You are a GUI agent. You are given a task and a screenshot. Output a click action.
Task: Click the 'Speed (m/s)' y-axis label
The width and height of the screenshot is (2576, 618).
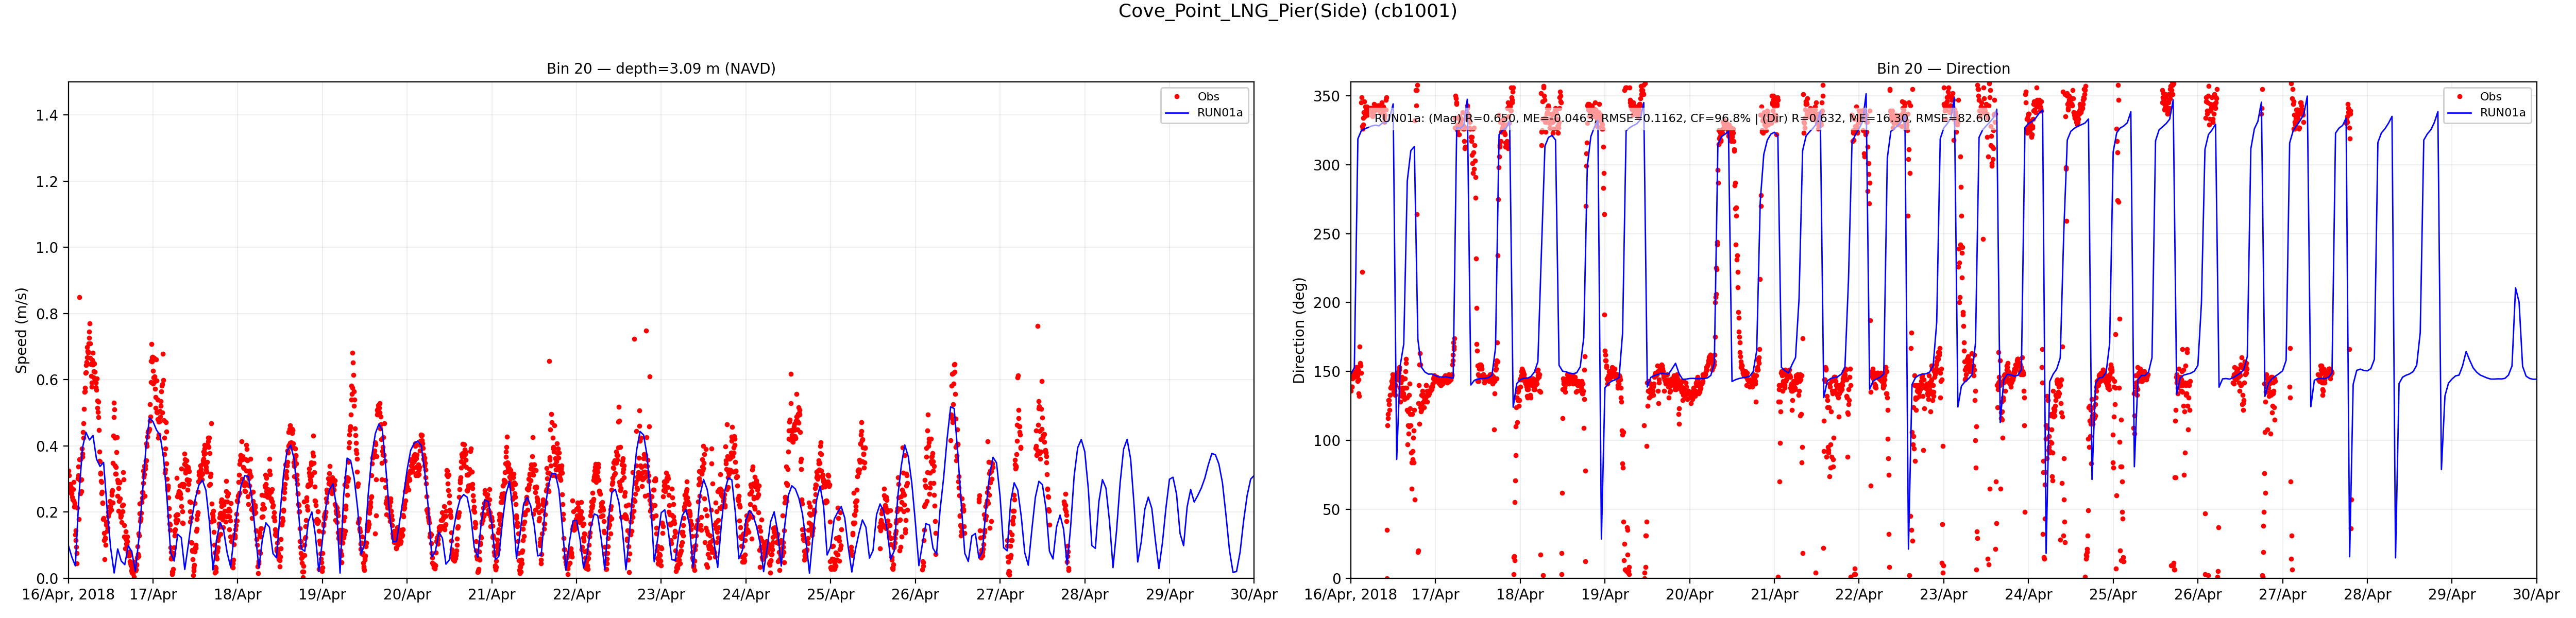[x=21, y=330]
